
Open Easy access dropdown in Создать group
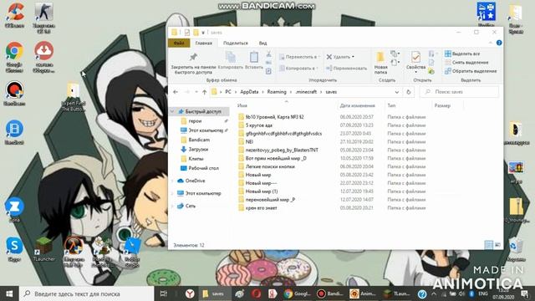395,63
